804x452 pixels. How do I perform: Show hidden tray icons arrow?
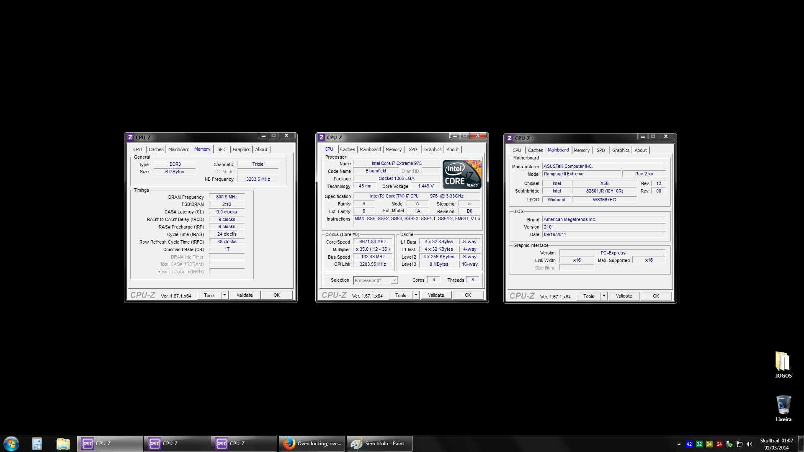coord(679,444)
